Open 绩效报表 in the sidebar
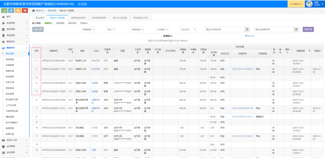This screenshot has width=325, height=158. click(10, 59)
